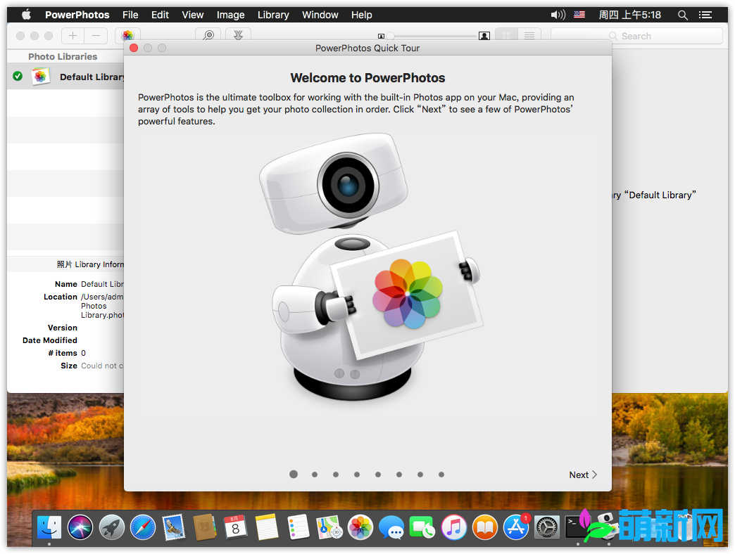Open App Store from the Dock
735x554 pixels.
tap(516, 527)
